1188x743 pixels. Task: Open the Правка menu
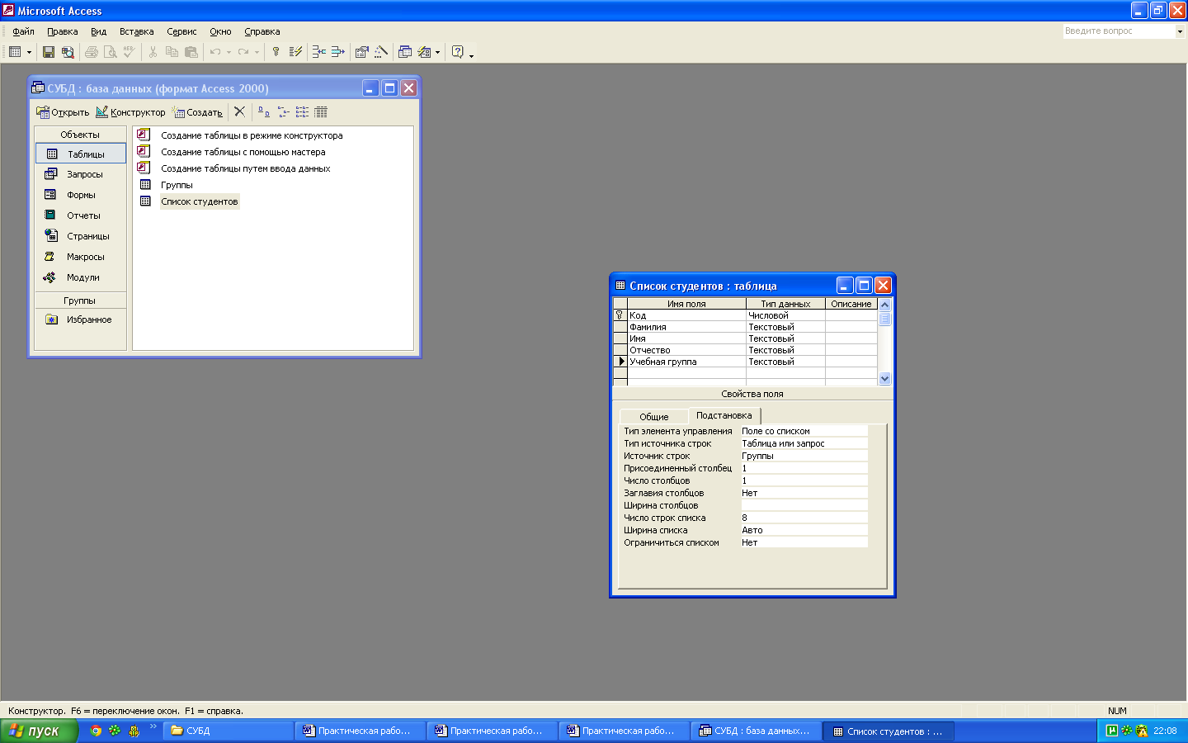pyautogui.click(x=63, y=31)
